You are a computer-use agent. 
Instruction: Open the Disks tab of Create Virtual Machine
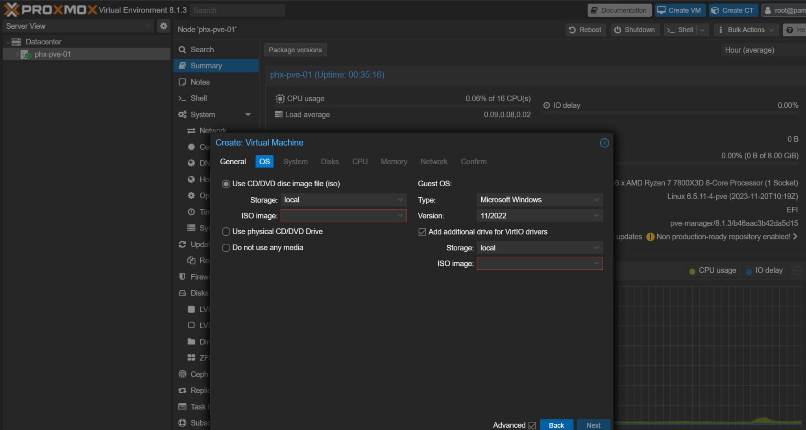click(x=329, y=162)
